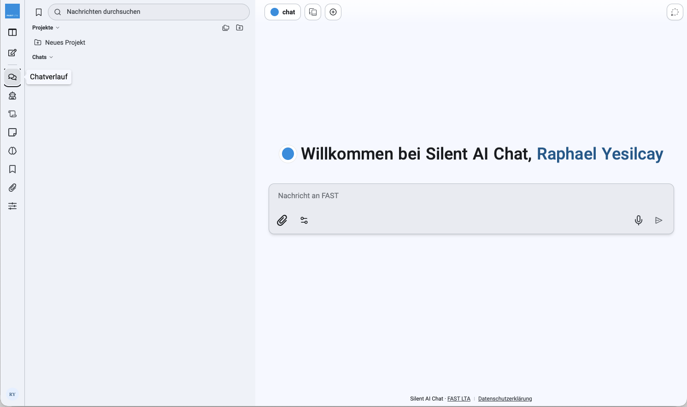The image size is (687, 407).
Task: Send the message with the arrow icon
Action: click(659, 220)
